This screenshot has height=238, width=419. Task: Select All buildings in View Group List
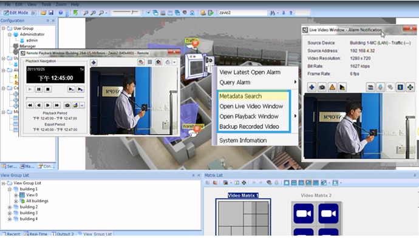click(x=37, y=201)
